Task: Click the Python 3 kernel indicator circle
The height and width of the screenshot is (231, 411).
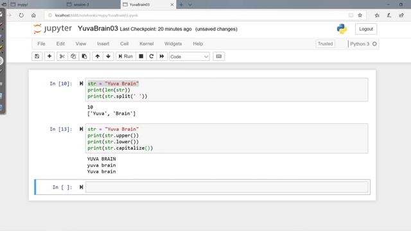Action: coord(374,44)
